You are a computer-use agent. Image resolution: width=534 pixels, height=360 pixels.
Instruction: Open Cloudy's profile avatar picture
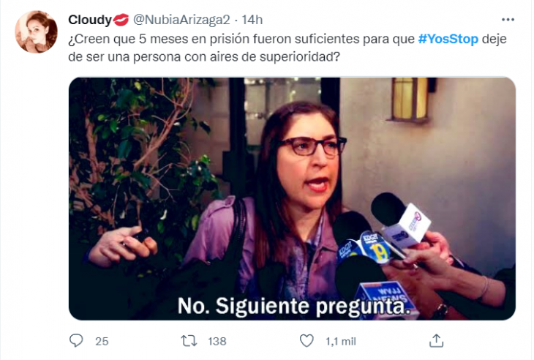pos(36,31)
